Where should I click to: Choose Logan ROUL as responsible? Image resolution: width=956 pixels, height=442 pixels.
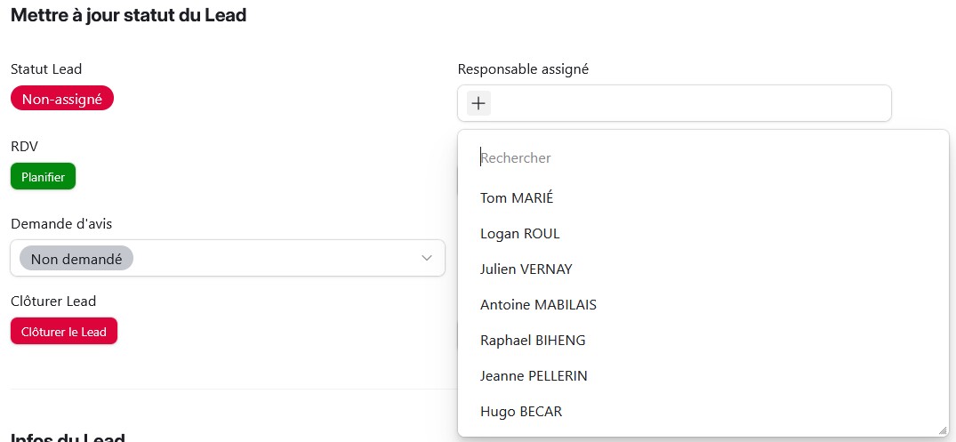tap(520, 233)
